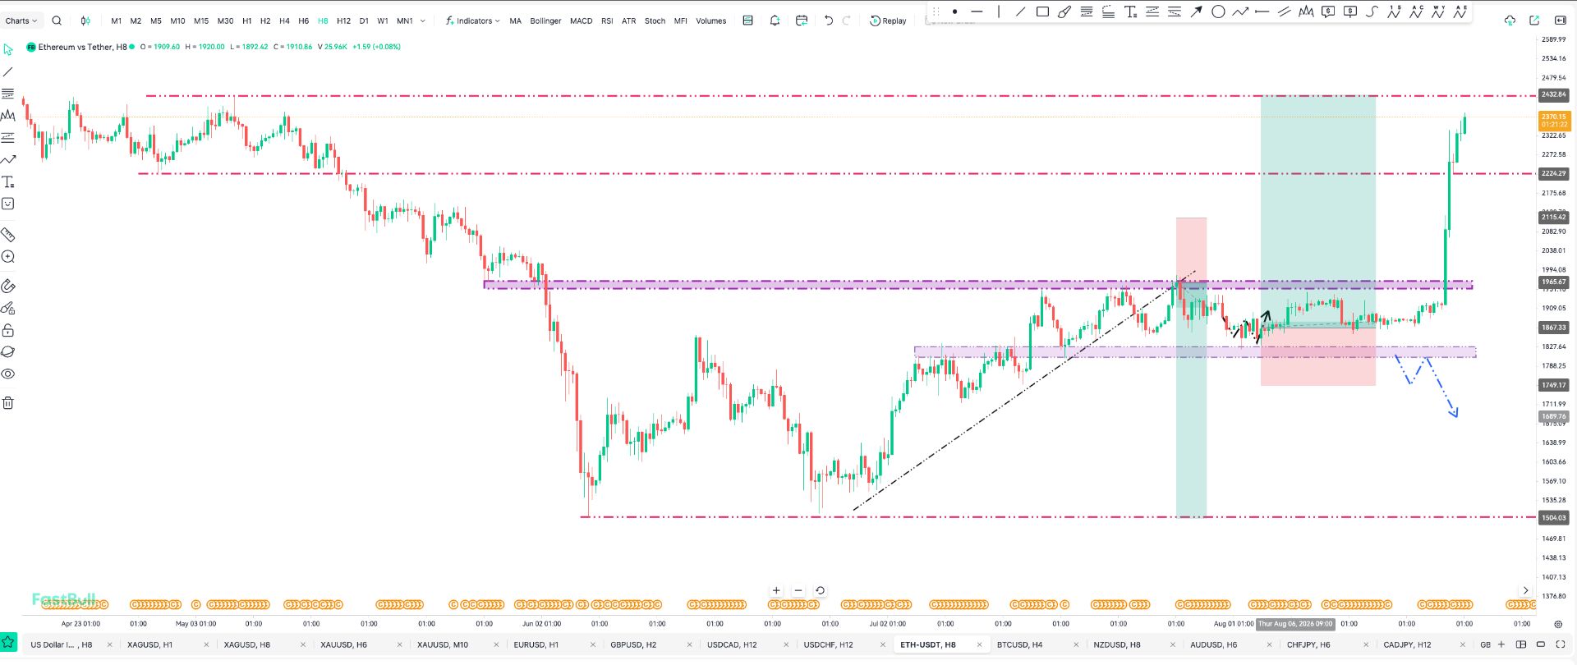This screenshot has height=665, width=1577.
Task: Delete drawings with the trash icon
Action: pos(8,403)
